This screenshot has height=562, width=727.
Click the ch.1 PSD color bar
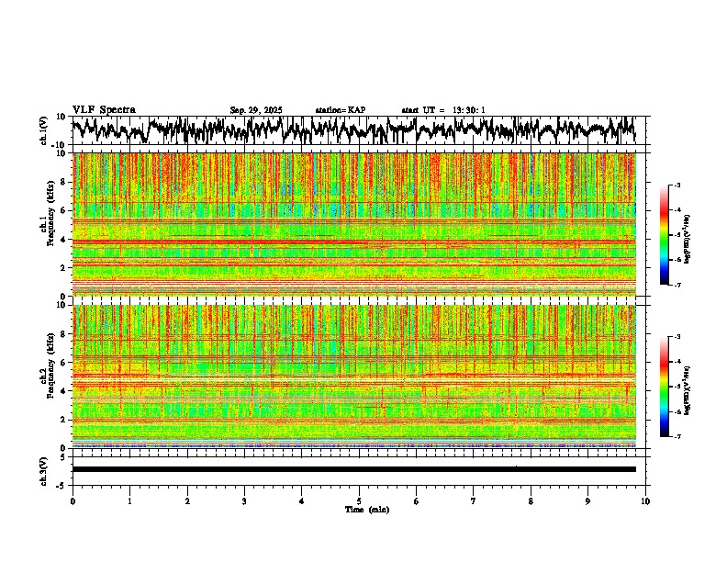[664, 235]
